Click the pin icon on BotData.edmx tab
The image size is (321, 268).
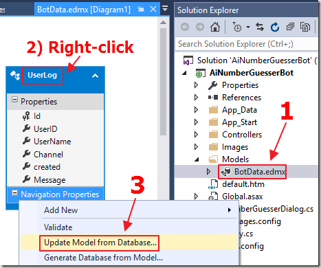[141, 10]
